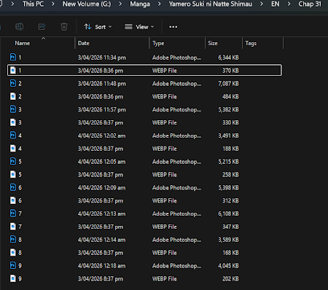Select Photoshop file 2 icon
328x290 pixels.
pos(13,83)
